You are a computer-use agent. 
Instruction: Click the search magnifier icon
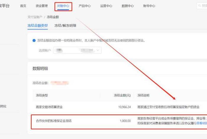[200, 6]
